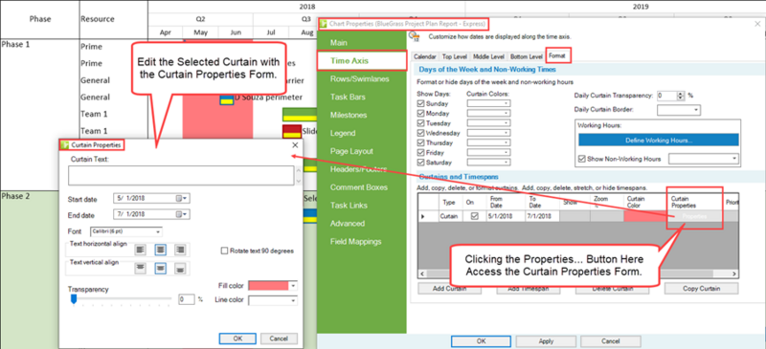Click the curtain row Properties button
This screenshot has width=766, height=349.
(x=695, y=216)
